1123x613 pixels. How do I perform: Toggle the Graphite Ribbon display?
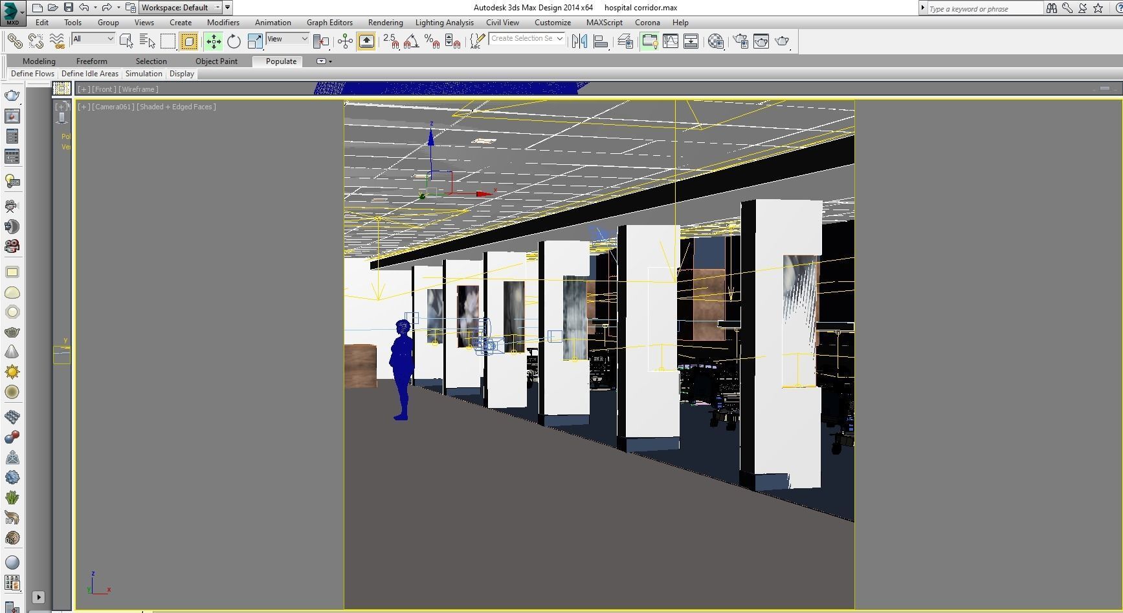pos(649,41)
